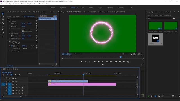Create ellipse mask under Opacity
180x101 pixels.
13,43
